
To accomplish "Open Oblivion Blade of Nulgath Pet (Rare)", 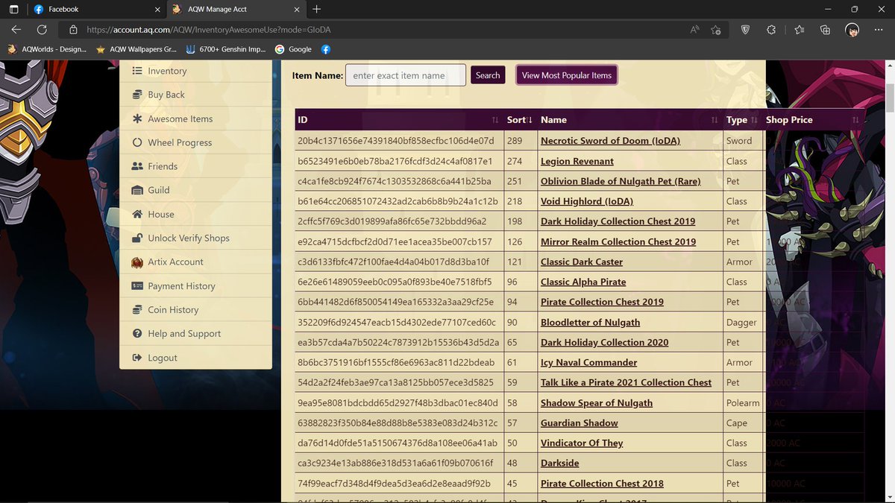I will click(621, 181).
